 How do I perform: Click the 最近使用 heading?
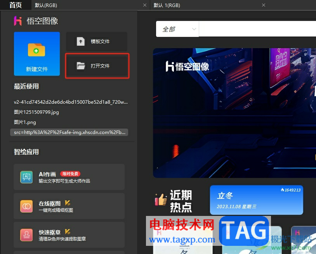point(26,86)
